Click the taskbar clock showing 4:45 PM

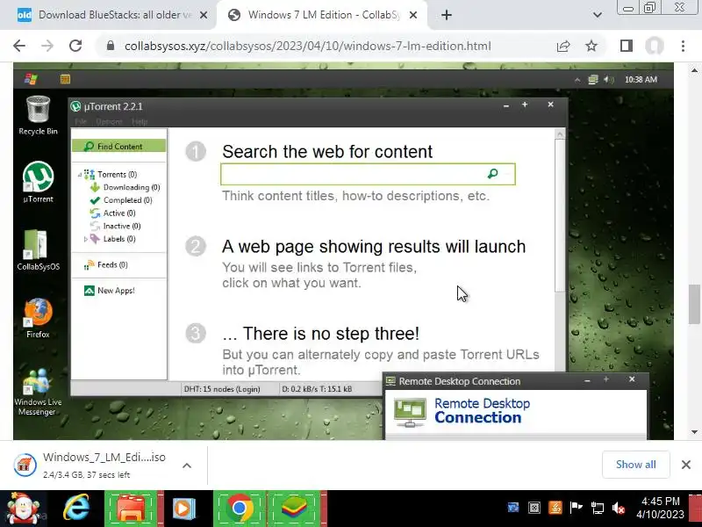pos(661,508)
